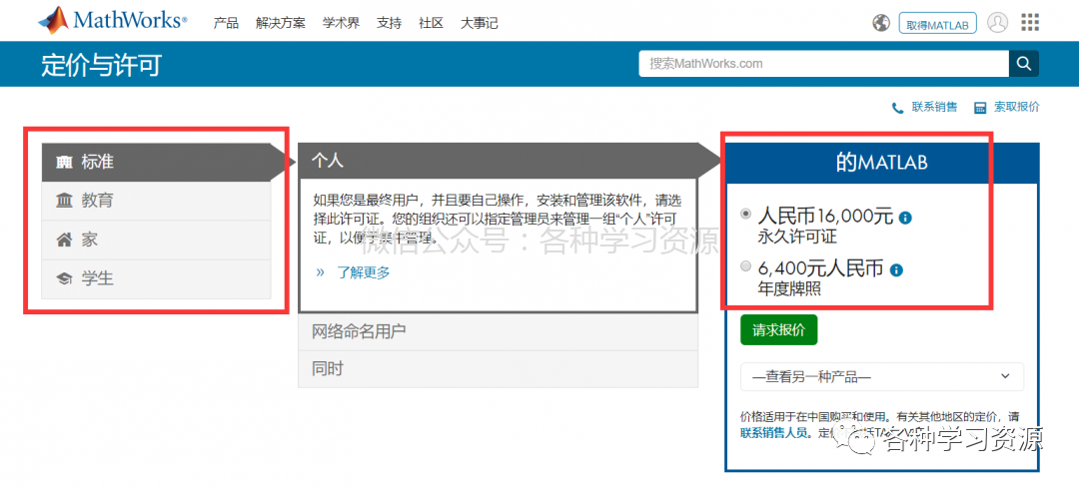Select the 标准 license category

[x=156, y=162]
